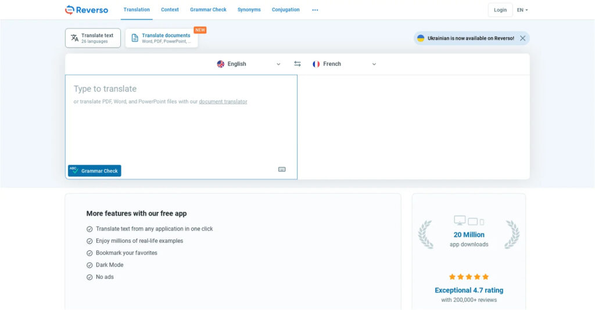Open the EN interface language dropdown
This screenshot has width=595, height=310.
(x=522, y=10)
